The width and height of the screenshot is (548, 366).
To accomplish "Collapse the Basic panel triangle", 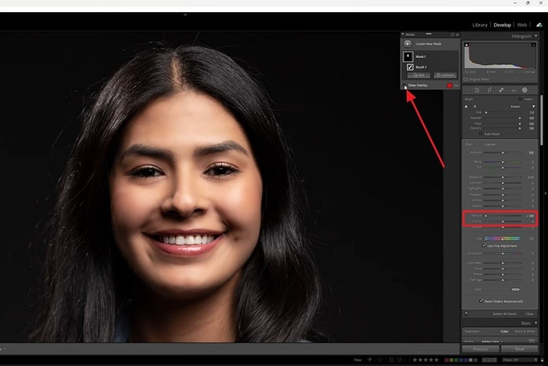I will tap(536, 323).
